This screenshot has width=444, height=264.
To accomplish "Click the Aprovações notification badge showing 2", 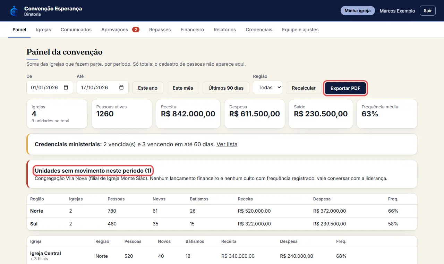I will [136, 30].
